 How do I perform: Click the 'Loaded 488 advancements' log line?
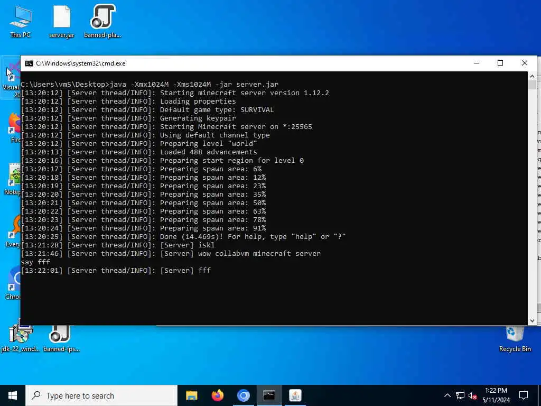click(x=139, y=152)
